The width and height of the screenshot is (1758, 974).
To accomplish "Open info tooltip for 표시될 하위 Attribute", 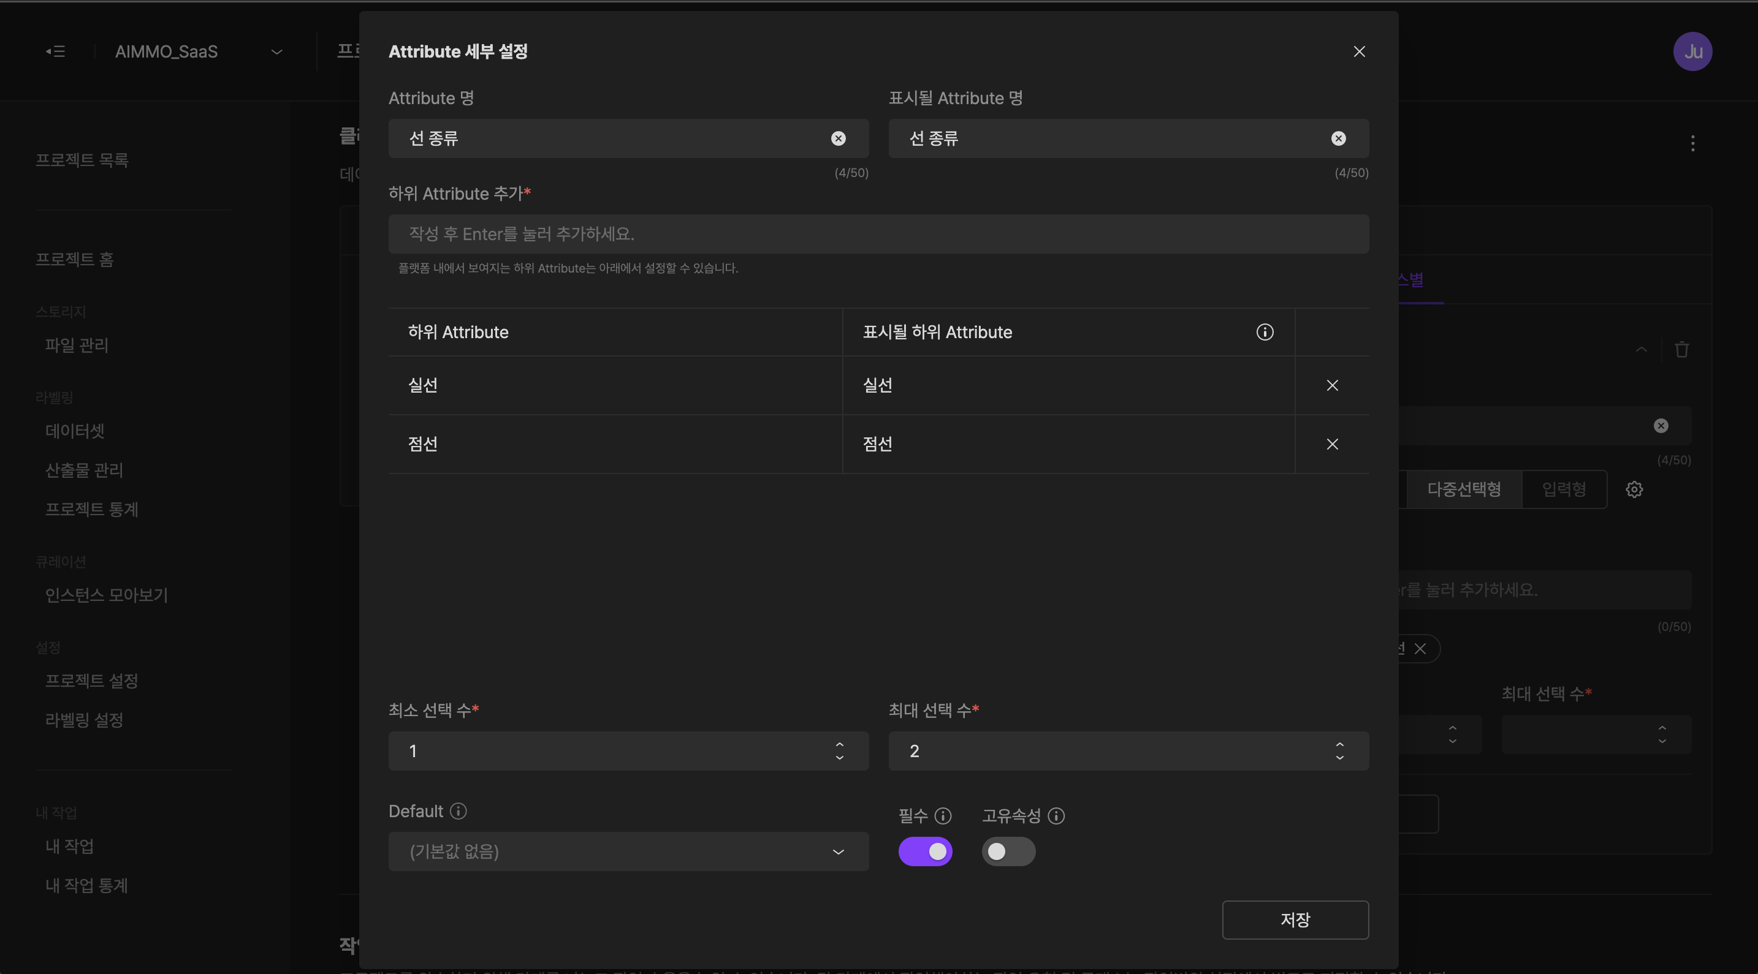I will pos(1265,332).
